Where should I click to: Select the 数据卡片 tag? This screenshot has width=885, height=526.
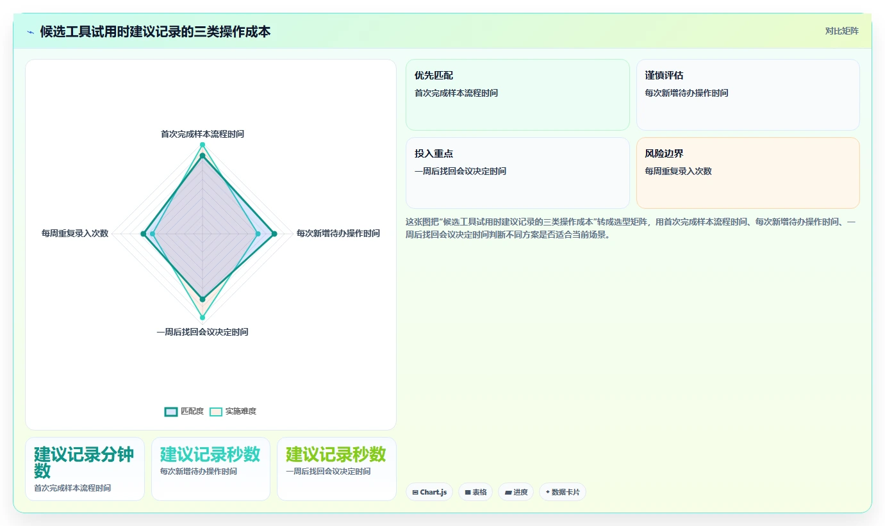click(563, 492)
